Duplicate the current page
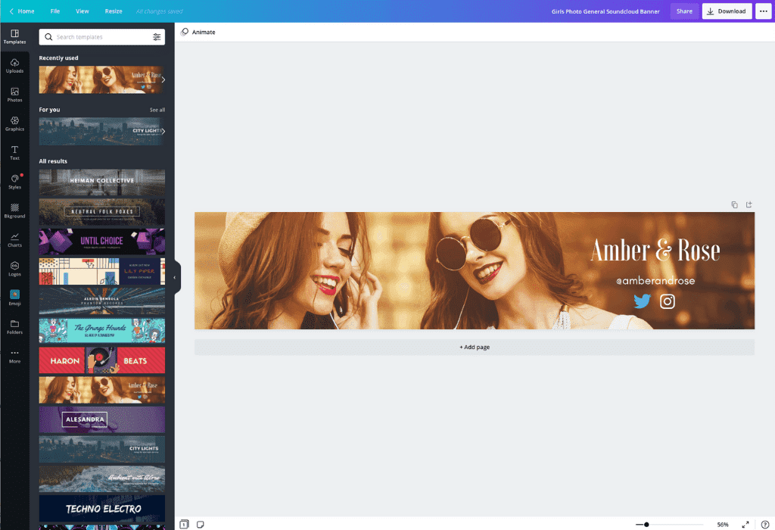 733,204
